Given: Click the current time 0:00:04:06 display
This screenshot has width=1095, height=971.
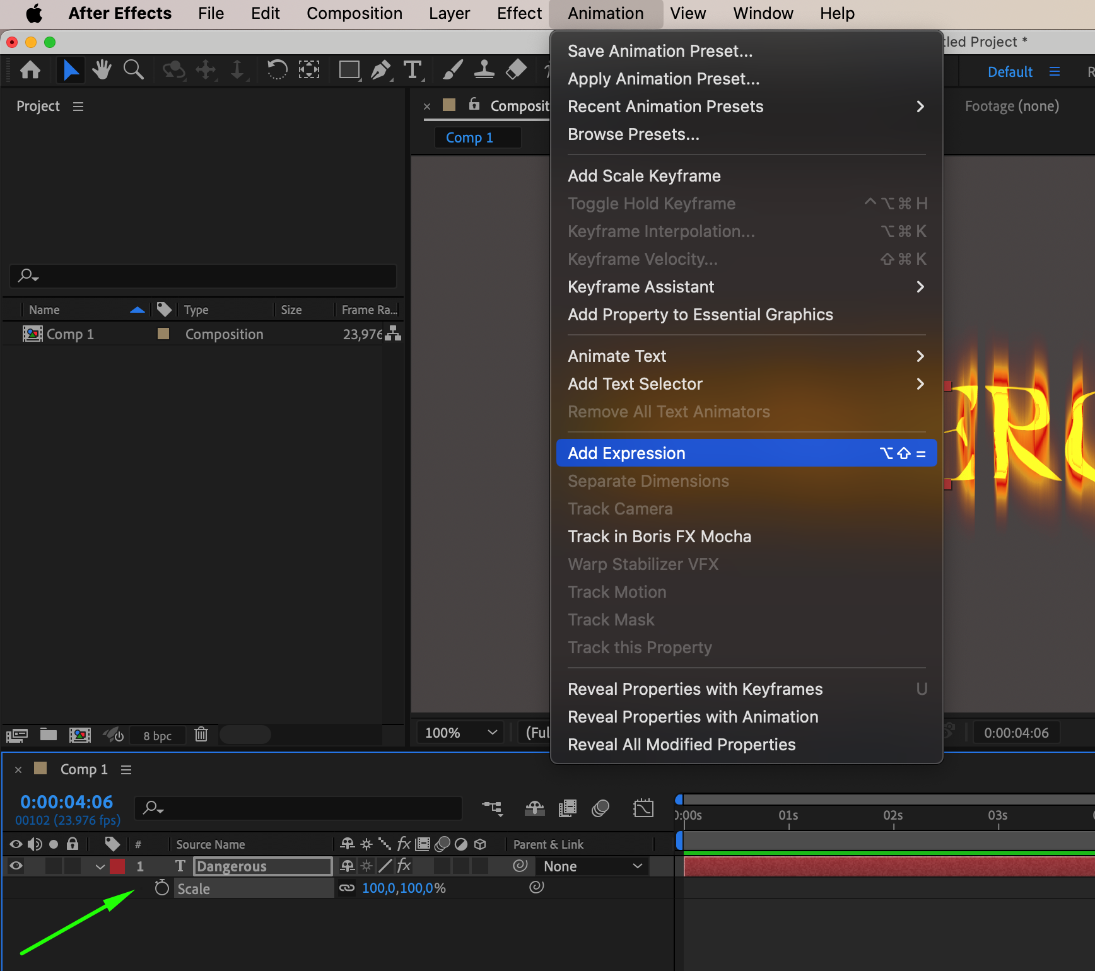Looking at the screenshot, I should (67, 801).
